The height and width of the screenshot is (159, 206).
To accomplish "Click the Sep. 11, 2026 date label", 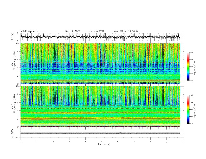I will click(x=73, y=31).
